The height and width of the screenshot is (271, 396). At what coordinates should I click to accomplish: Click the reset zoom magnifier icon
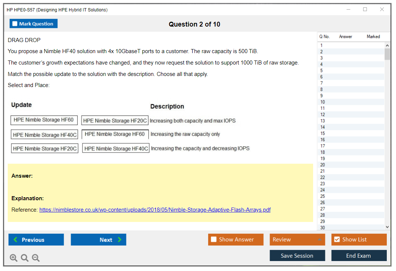25,258
